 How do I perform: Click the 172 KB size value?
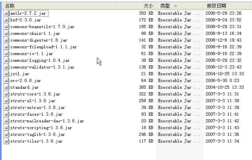146,20
